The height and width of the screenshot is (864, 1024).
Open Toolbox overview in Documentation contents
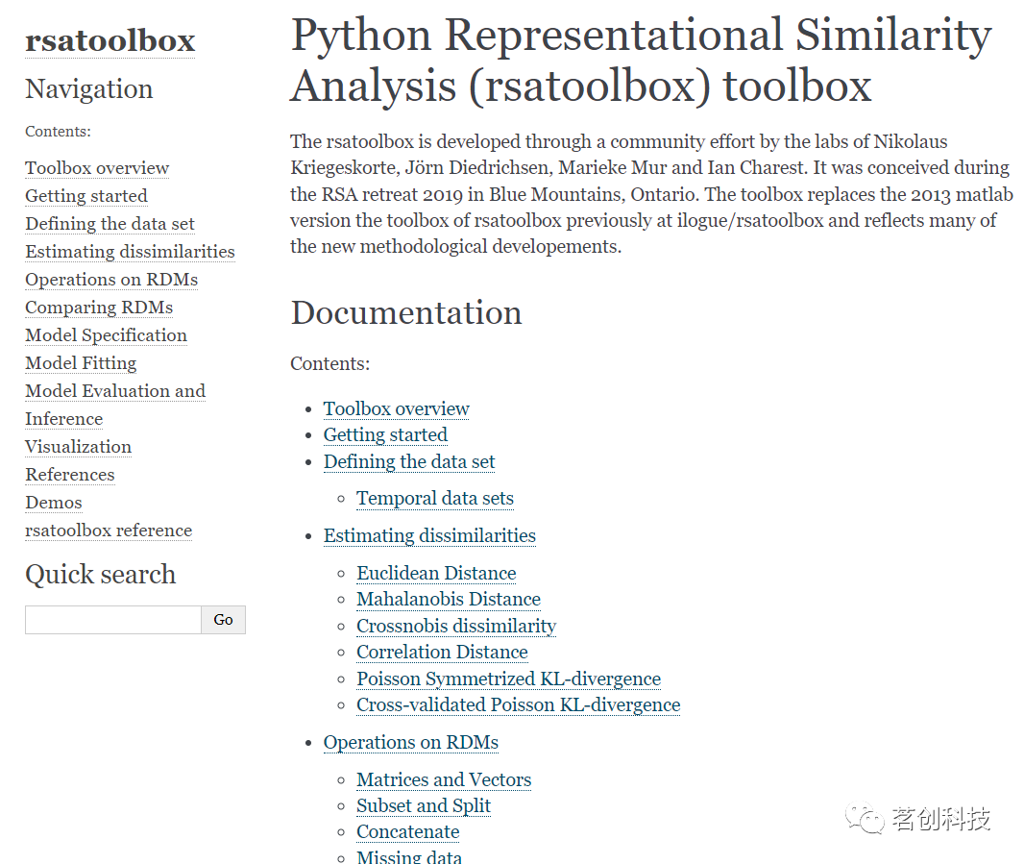(x=396, y=408)
